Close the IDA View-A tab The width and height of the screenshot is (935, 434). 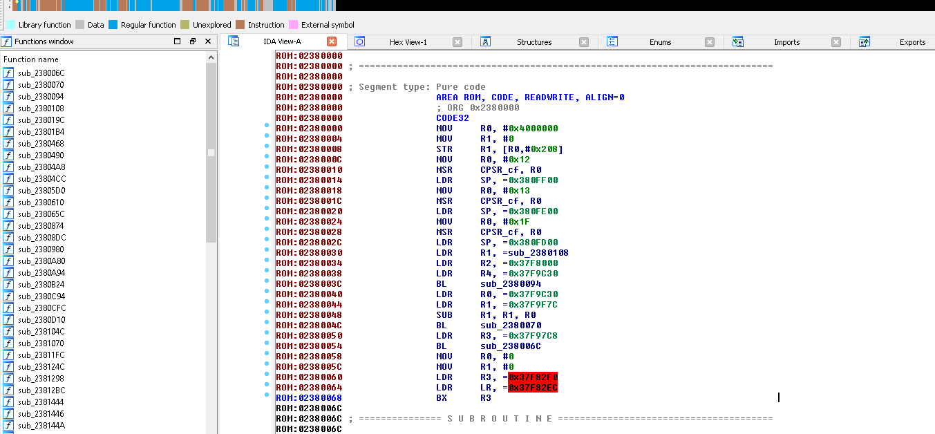tap(332, 41)
